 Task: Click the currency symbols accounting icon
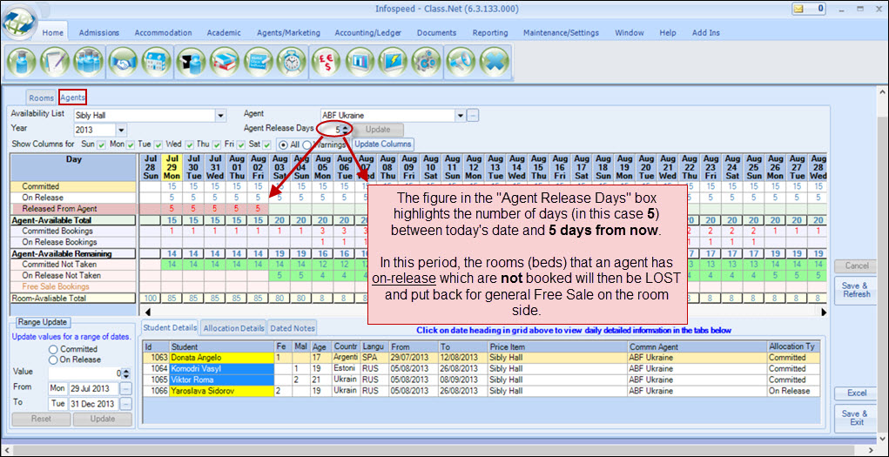click(x=326, y=64)
